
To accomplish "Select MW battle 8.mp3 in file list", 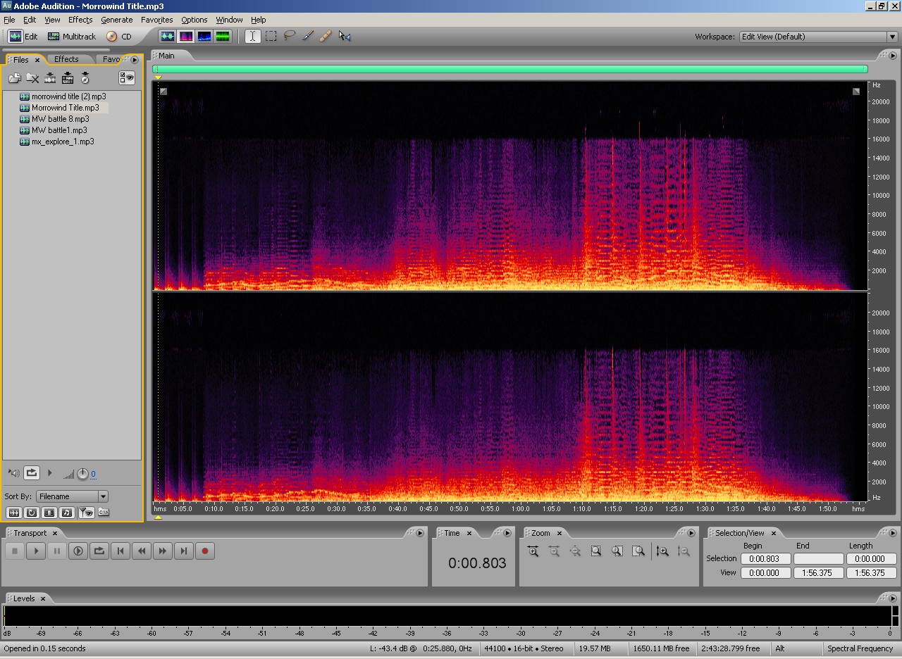I will point(60,119).
